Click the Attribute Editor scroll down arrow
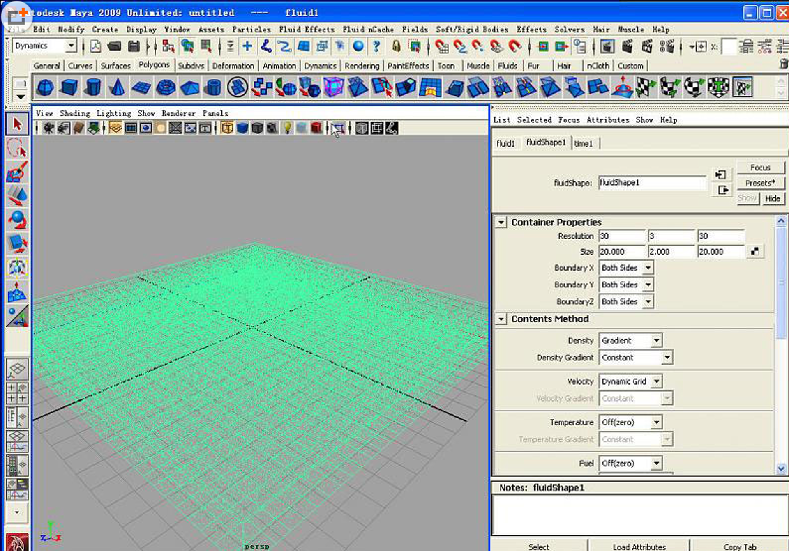 coord(781,468)
